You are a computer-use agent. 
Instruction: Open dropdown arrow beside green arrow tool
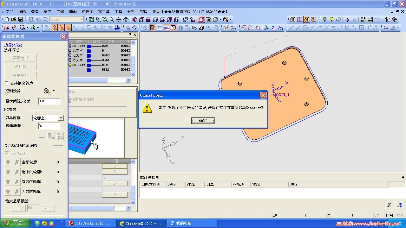click(x=38, y=28)
